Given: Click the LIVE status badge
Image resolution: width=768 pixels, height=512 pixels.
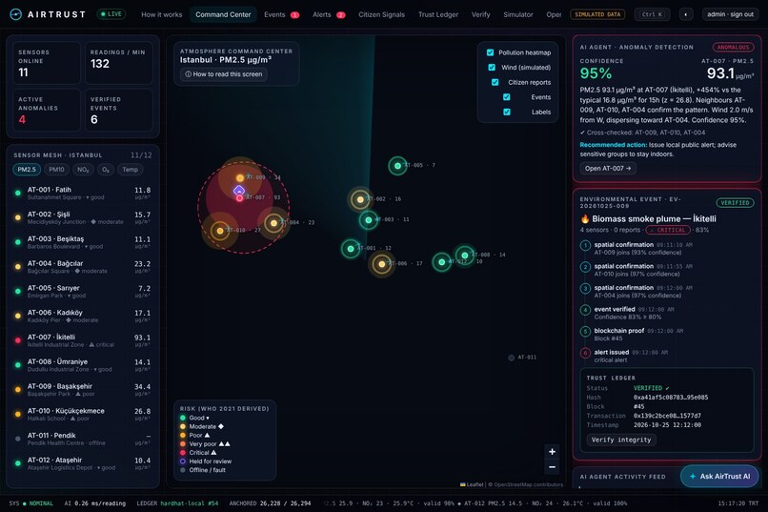Looking at the screenshot, I should pos(111,14).
